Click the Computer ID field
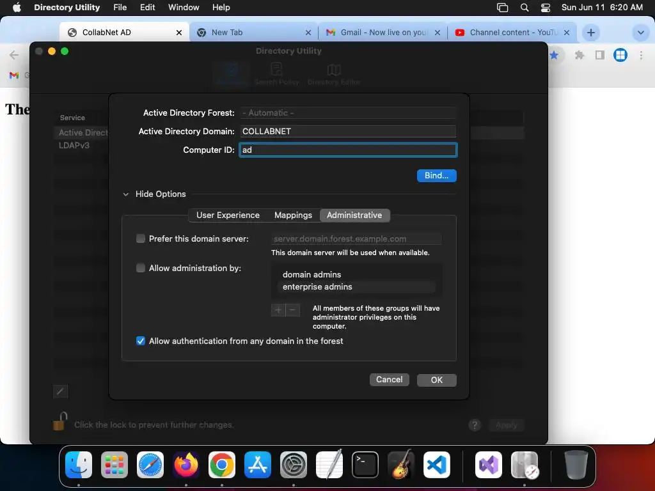This screenshot has height=491, width=655. [349, 150]
